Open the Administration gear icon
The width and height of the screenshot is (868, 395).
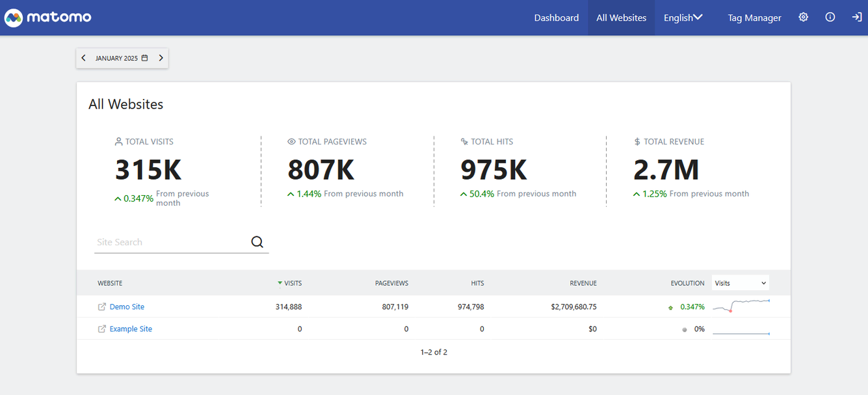(803, 18)
